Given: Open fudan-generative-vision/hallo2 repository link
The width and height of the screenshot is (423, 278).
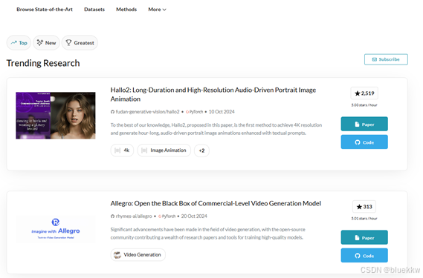Looking at the screenshot, I should (147, 112).
